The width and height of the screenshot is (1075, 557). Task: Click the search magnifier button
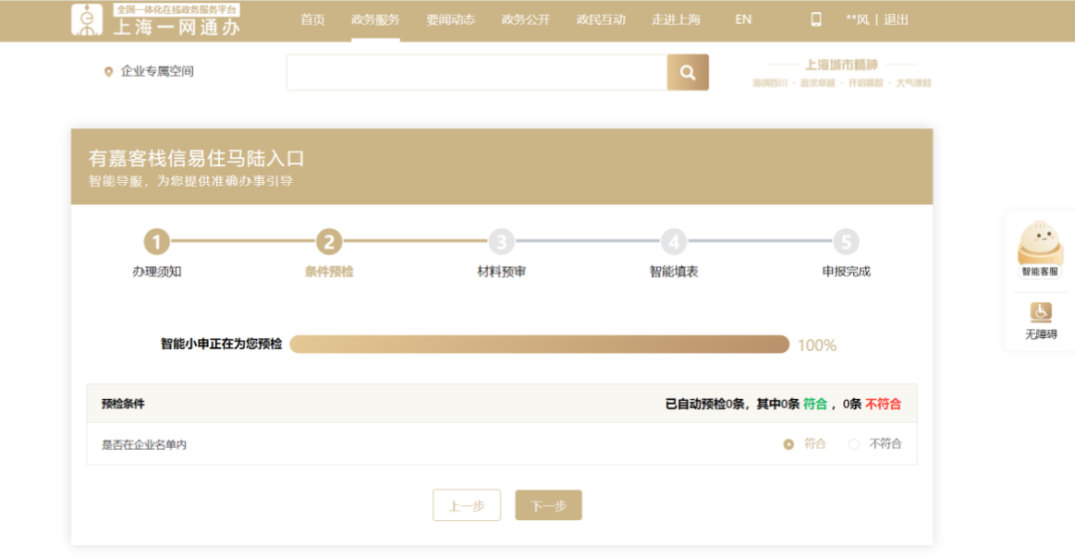click(688, 73)
